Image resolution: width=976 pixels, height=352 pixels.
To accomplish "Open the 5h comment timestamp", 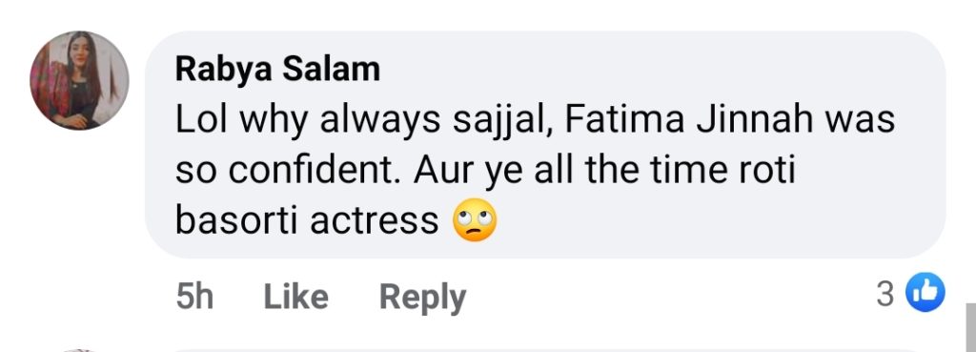I will (x=194, y=297).
